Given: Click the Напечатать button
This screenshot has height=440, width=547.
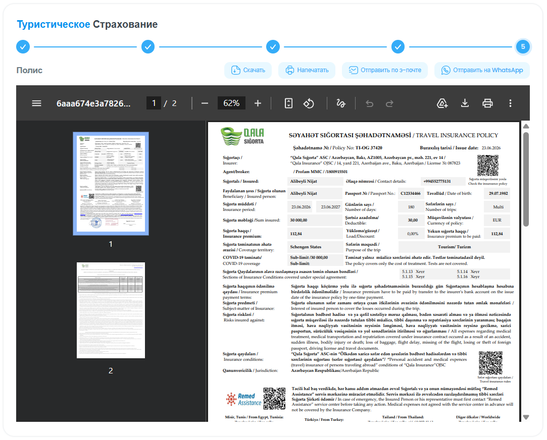Looking at the screenshot, I should 307,70.
